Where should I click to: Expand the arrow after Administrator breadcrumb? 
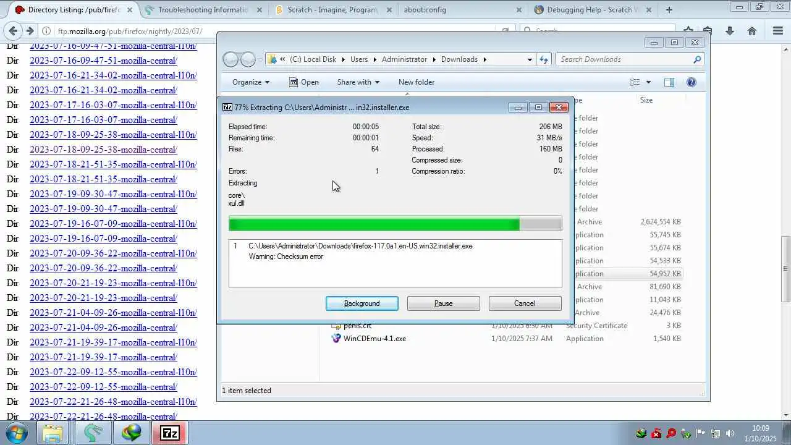coord(434,59)
